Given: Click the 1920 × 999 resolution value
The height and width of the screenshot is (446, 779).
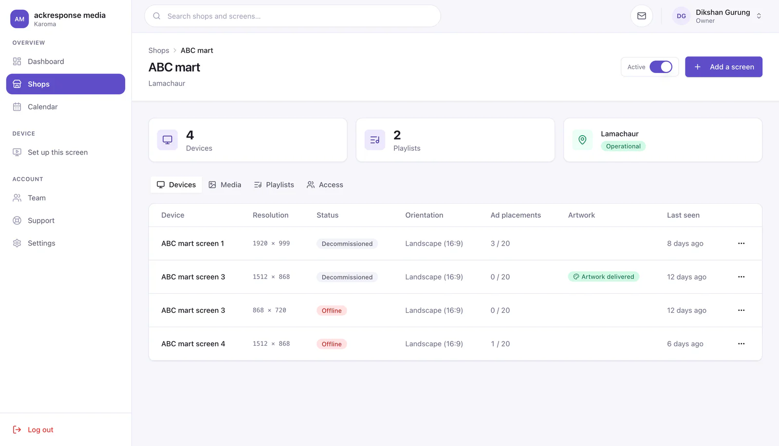Looking at the screenshot, I should click(271, 244).
